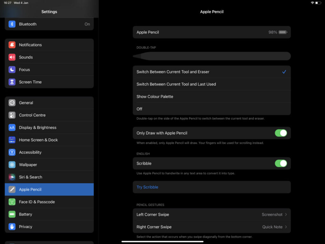This screenshot has width=325, height=244.
Task: Tap the Bluetooth icon in sidebar
Action: [12, 24]
